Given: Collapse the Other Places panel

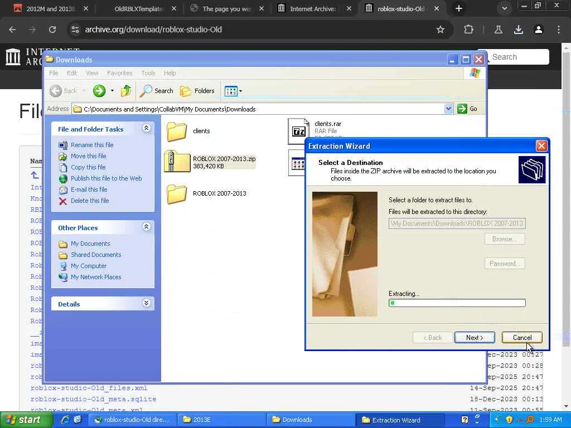Looking at the screenshot, I should 147,227.
